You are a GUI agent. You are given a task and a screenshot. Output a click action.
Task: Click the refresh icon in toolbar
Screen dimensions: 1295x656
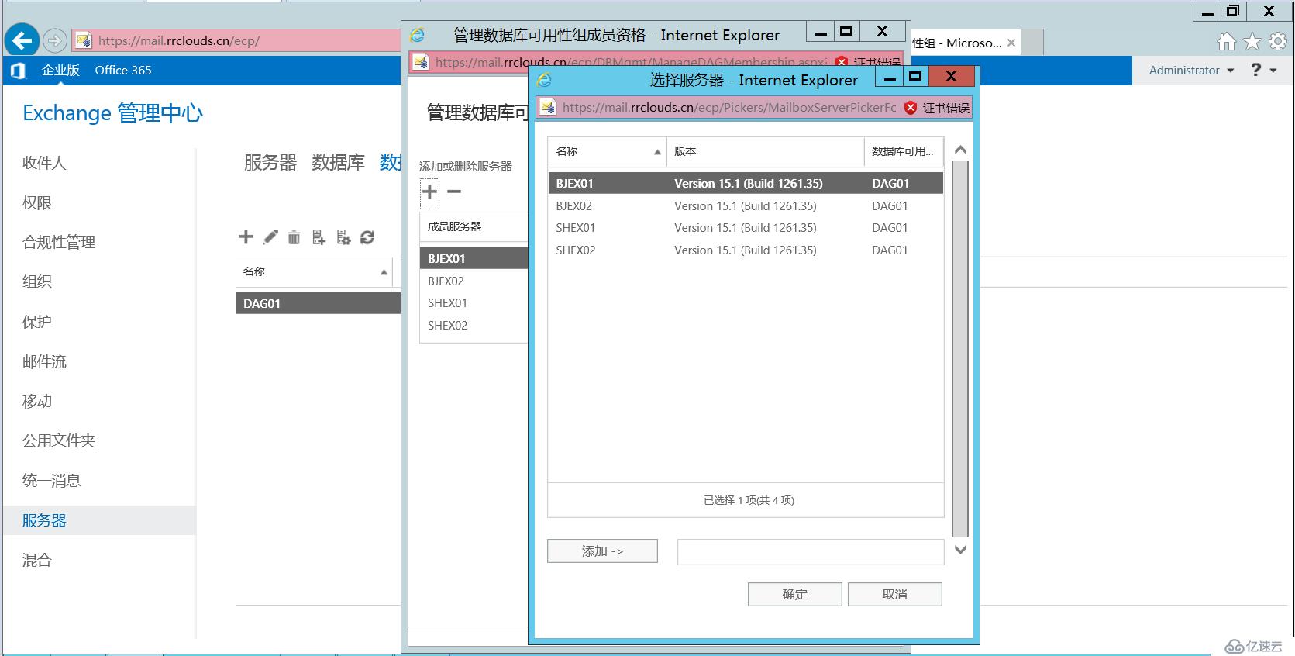pyautogui.click(x=367, y=237)
